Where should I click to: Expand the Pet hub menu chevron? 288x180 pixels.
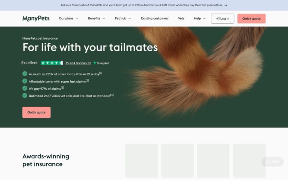pyautogui.click(x=130, y=18)
